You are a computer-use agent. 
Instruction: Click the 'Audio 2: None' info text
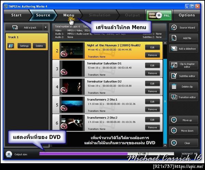coord(64,37)
